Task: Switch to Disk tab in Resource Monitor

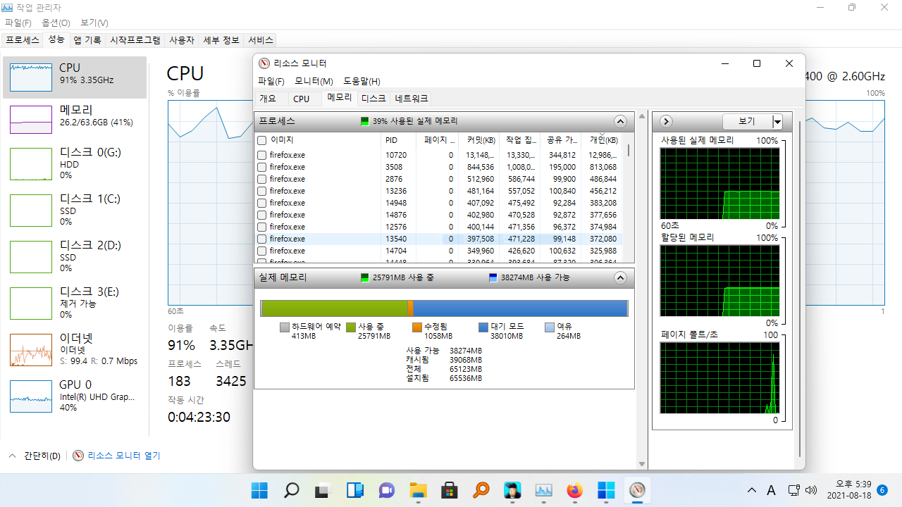Action: pyautogui.click(x=373, y=99)
